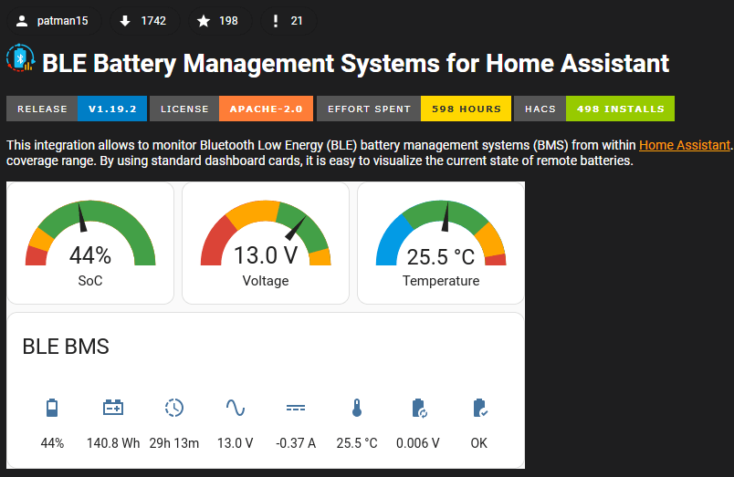Click the delta voltage battery icon above 0.006 V
Viewport: 734px width, 477px height.
pos(418,408)
